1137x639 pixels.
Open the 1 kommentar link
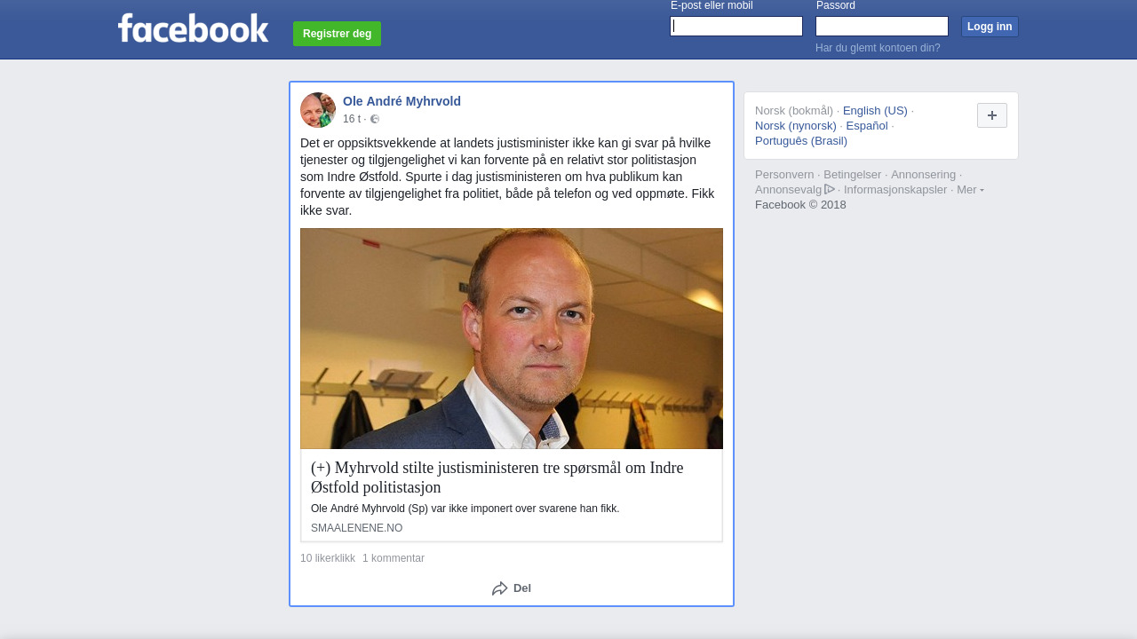394,558
